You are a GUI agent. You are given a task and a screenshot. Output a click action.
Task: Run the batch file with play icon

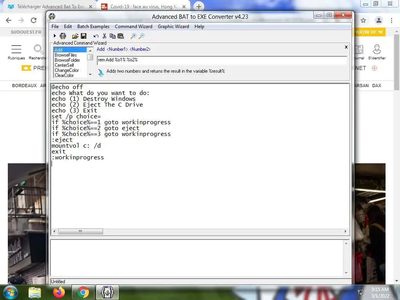(55, 36)
